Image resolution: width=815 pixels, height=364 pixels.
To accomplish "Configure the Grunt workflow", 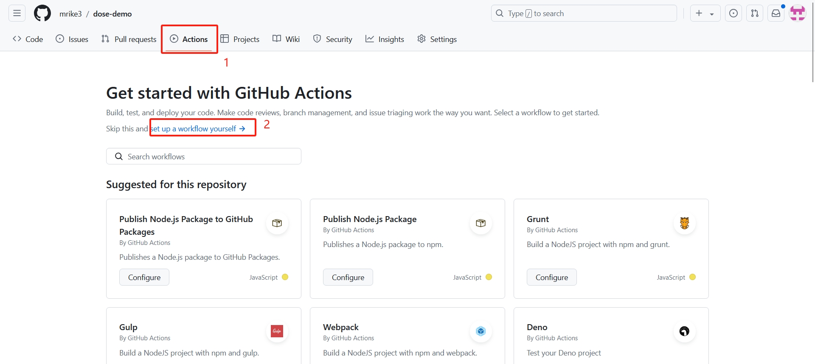I will [x=551, y=277].
